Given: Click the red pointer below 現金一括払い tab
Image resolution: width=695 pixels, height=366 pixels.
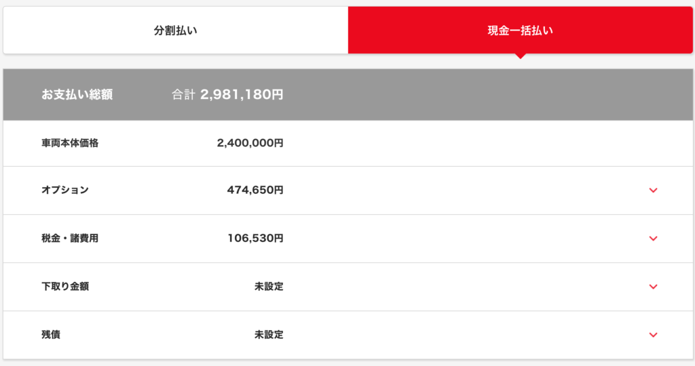Looking at the screenshot, I should coord(520,56).
